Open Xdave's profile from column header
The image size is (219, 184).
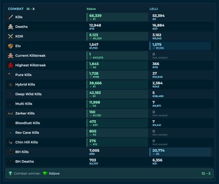(91, 9)
